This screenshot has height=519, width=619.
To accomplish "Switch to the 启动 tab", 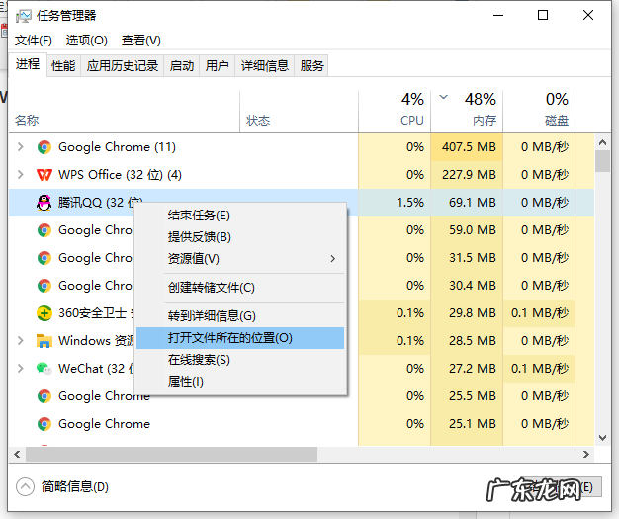I will (182, 65).
